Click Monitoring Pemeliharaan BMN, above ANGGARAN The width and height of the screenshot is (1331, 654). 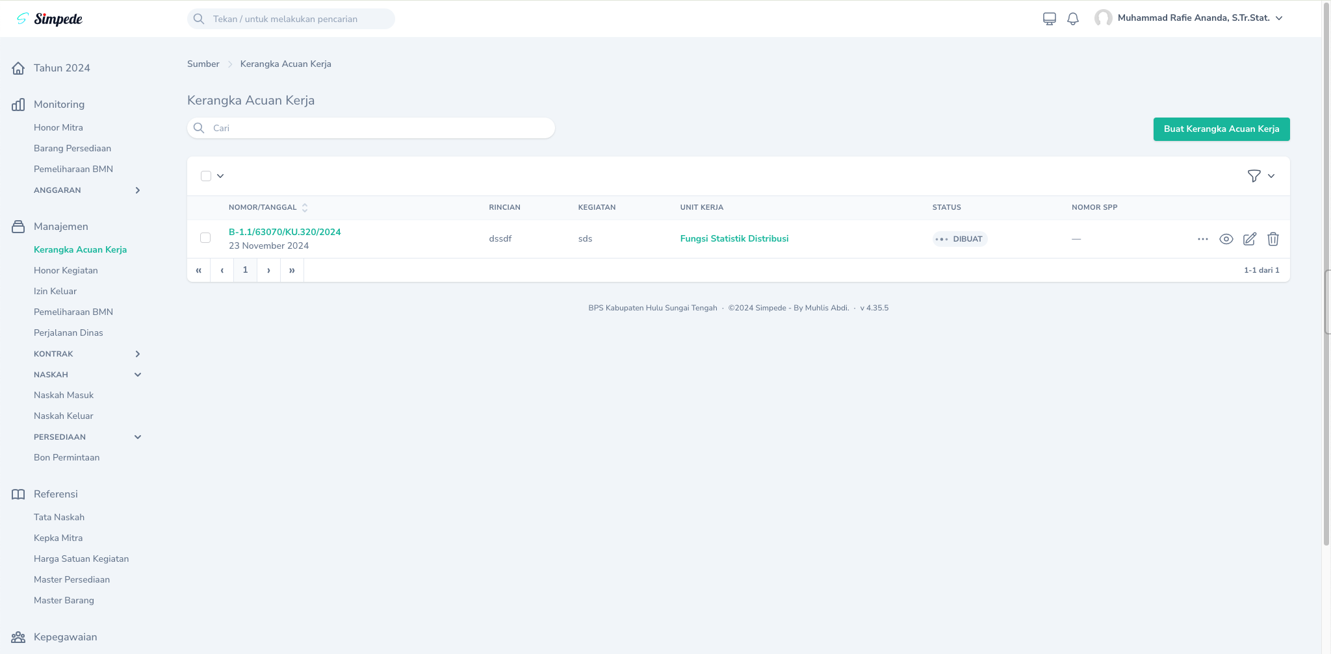[73, 170]
